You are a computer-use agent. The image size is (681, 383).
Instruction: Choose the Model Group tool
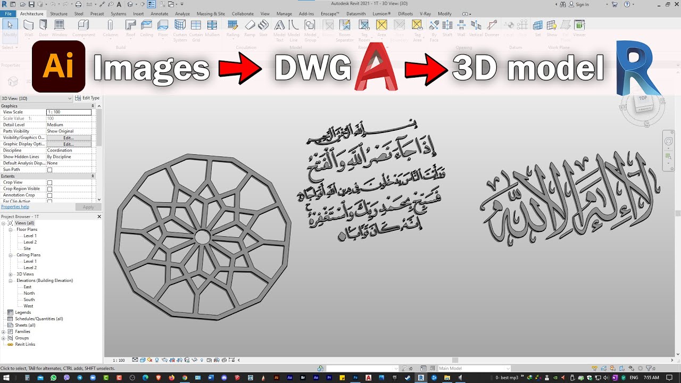(310, 30)
